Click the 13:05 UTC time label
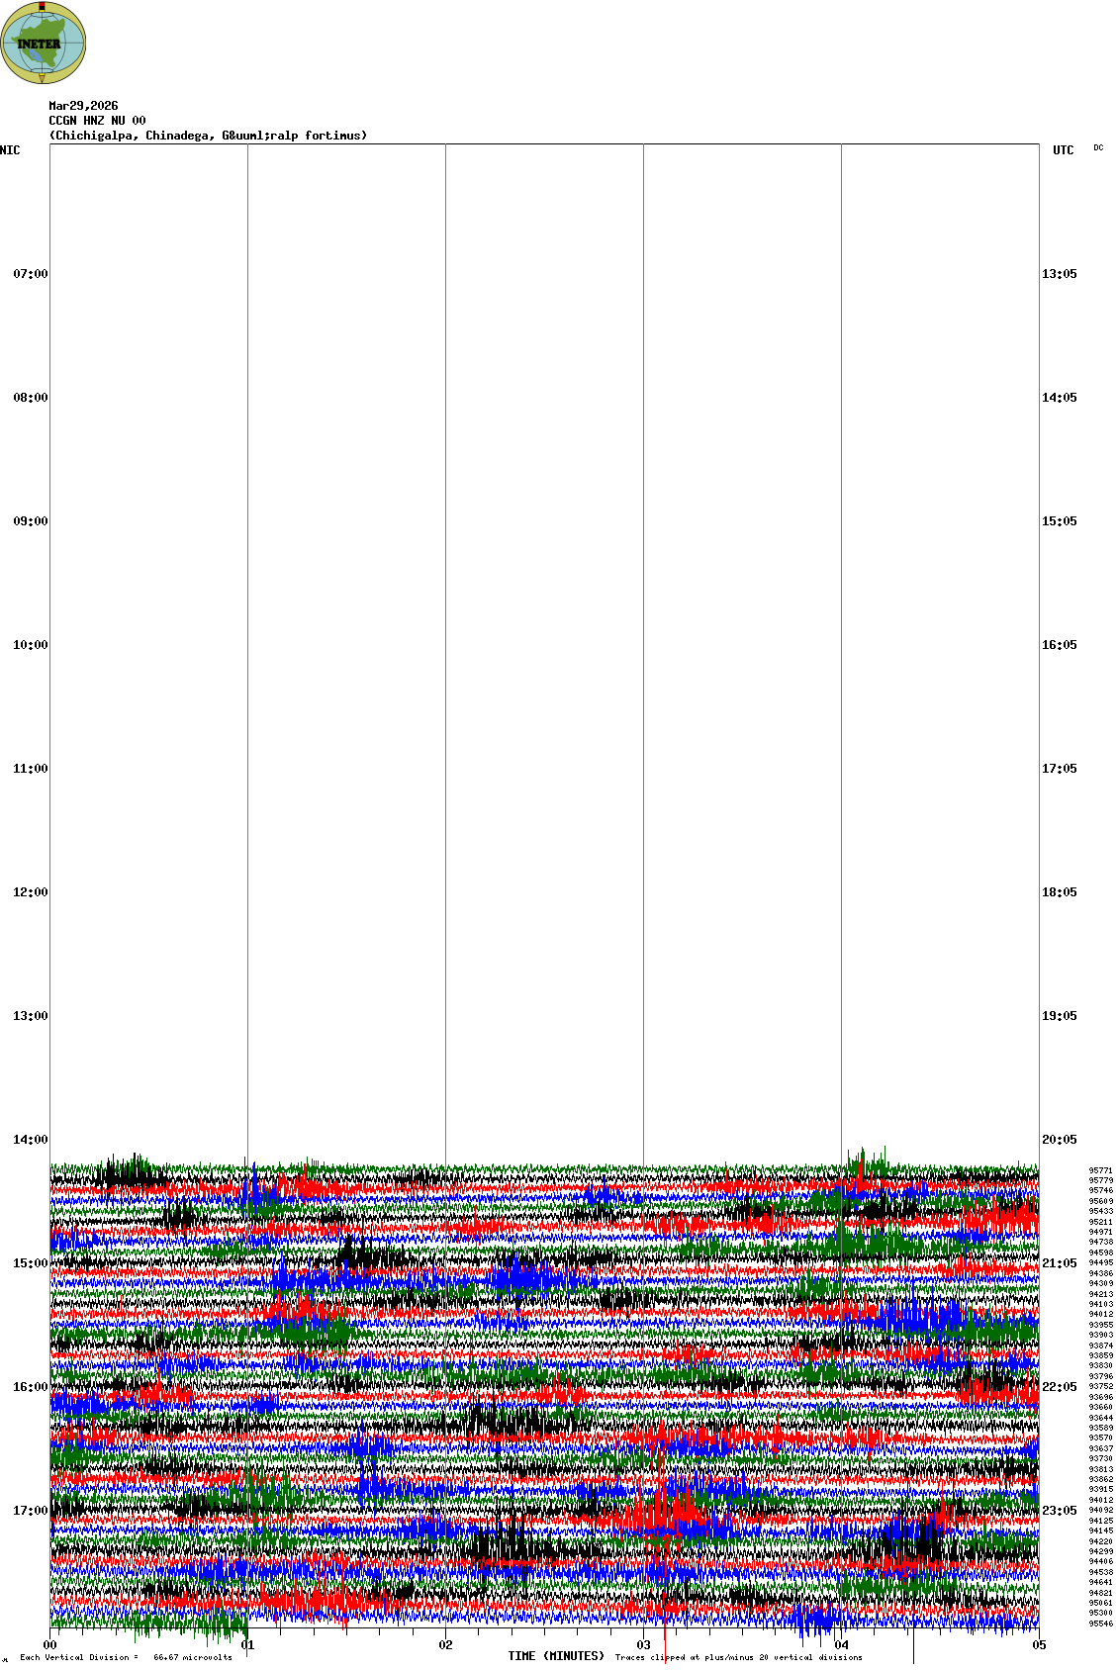 point(1059,274)
